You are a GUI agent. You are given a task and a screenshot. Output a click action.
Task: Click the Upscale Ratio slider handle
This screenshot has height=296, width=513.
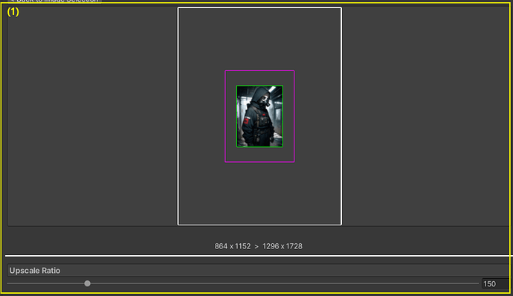(87, 283)
